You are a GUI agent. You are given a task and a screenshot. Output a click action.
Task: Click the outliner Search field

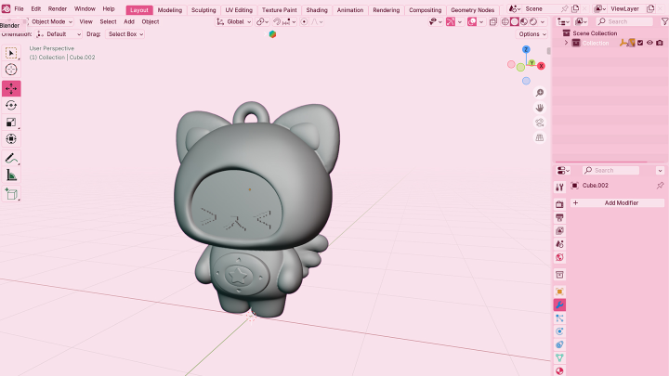pos(625,21)
